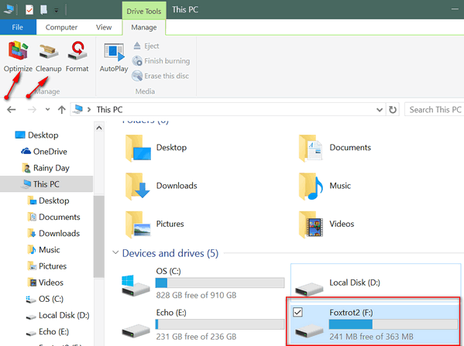Click the Properties quick access icon
The image size is (464, 346).
(29, 10)
